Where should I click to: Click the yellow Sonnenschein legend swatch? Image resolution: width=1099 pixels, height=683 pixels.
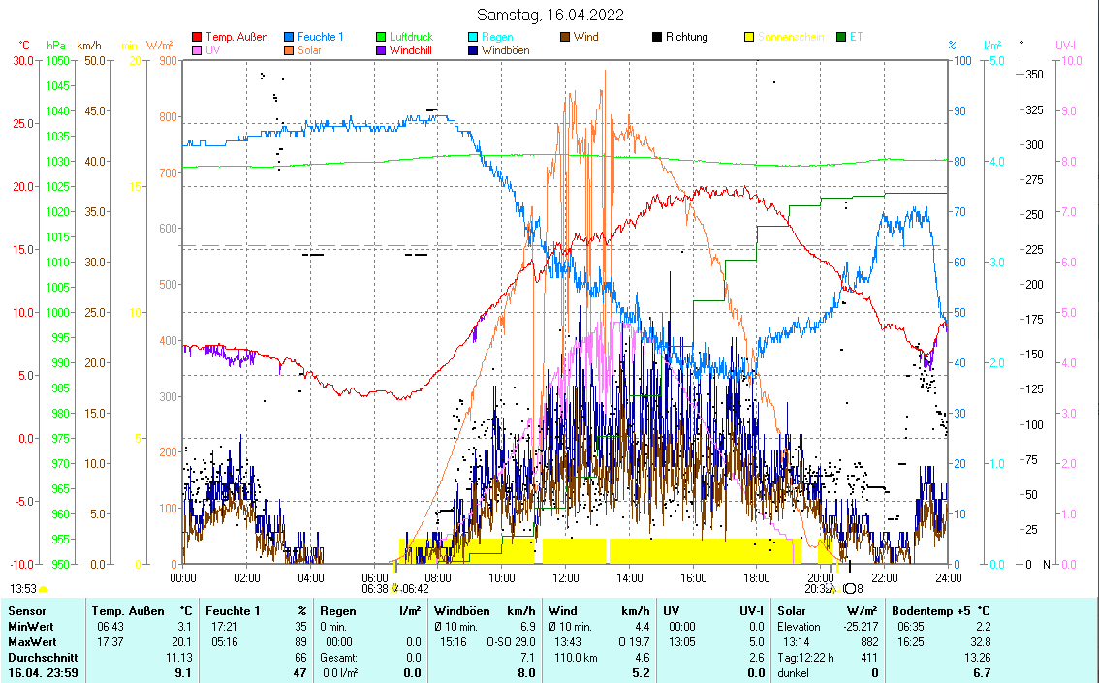[x=749, y=37]
